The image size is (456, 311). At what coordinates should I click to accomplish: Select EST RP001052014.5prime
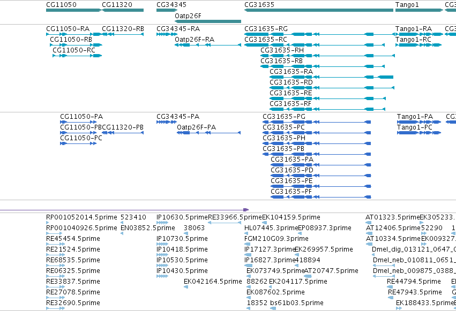tap(81, 217)
